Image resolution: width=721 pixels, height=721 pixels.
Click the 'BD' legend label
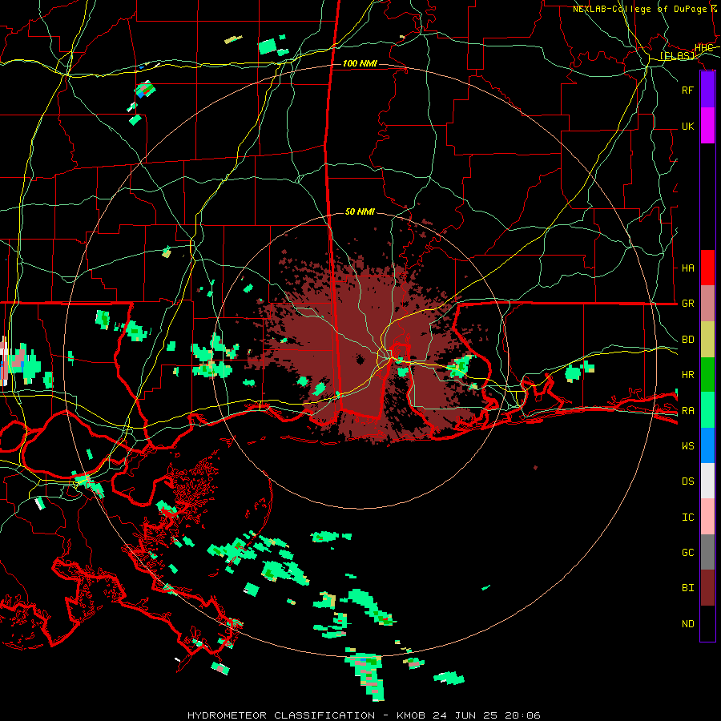[688, 340]
